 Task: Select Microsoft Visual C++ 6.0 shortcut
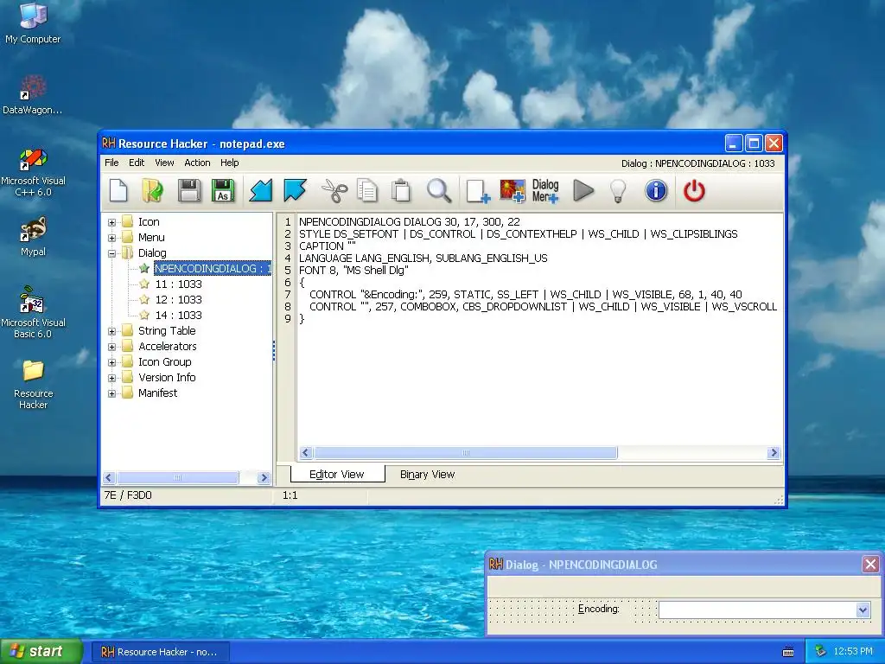point(33,172)
